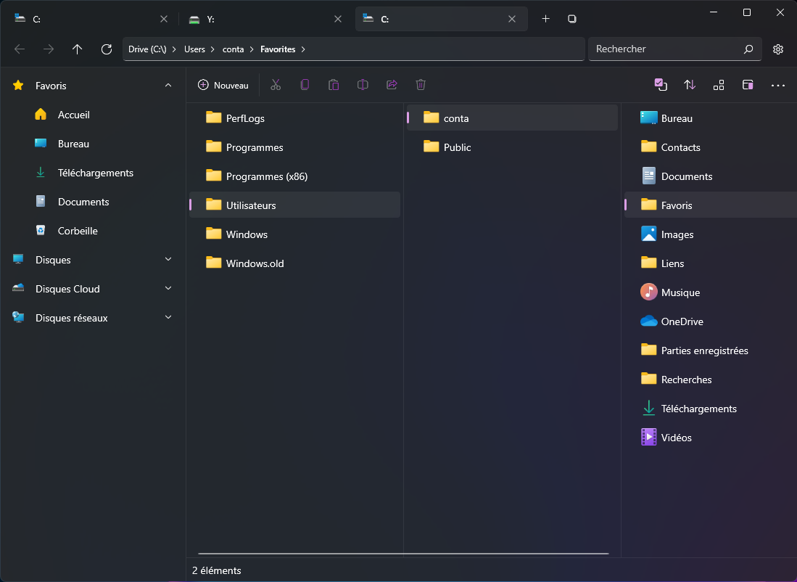Close the first C: tab
The width and height of the screenshot is (797, 582).
(x=164, y=19)
